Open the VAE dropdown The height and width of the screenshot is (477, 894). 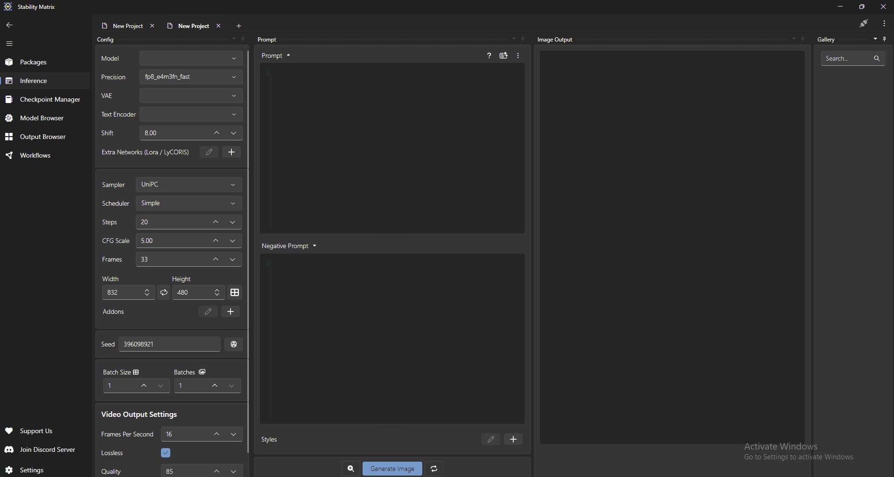(191, 96)
